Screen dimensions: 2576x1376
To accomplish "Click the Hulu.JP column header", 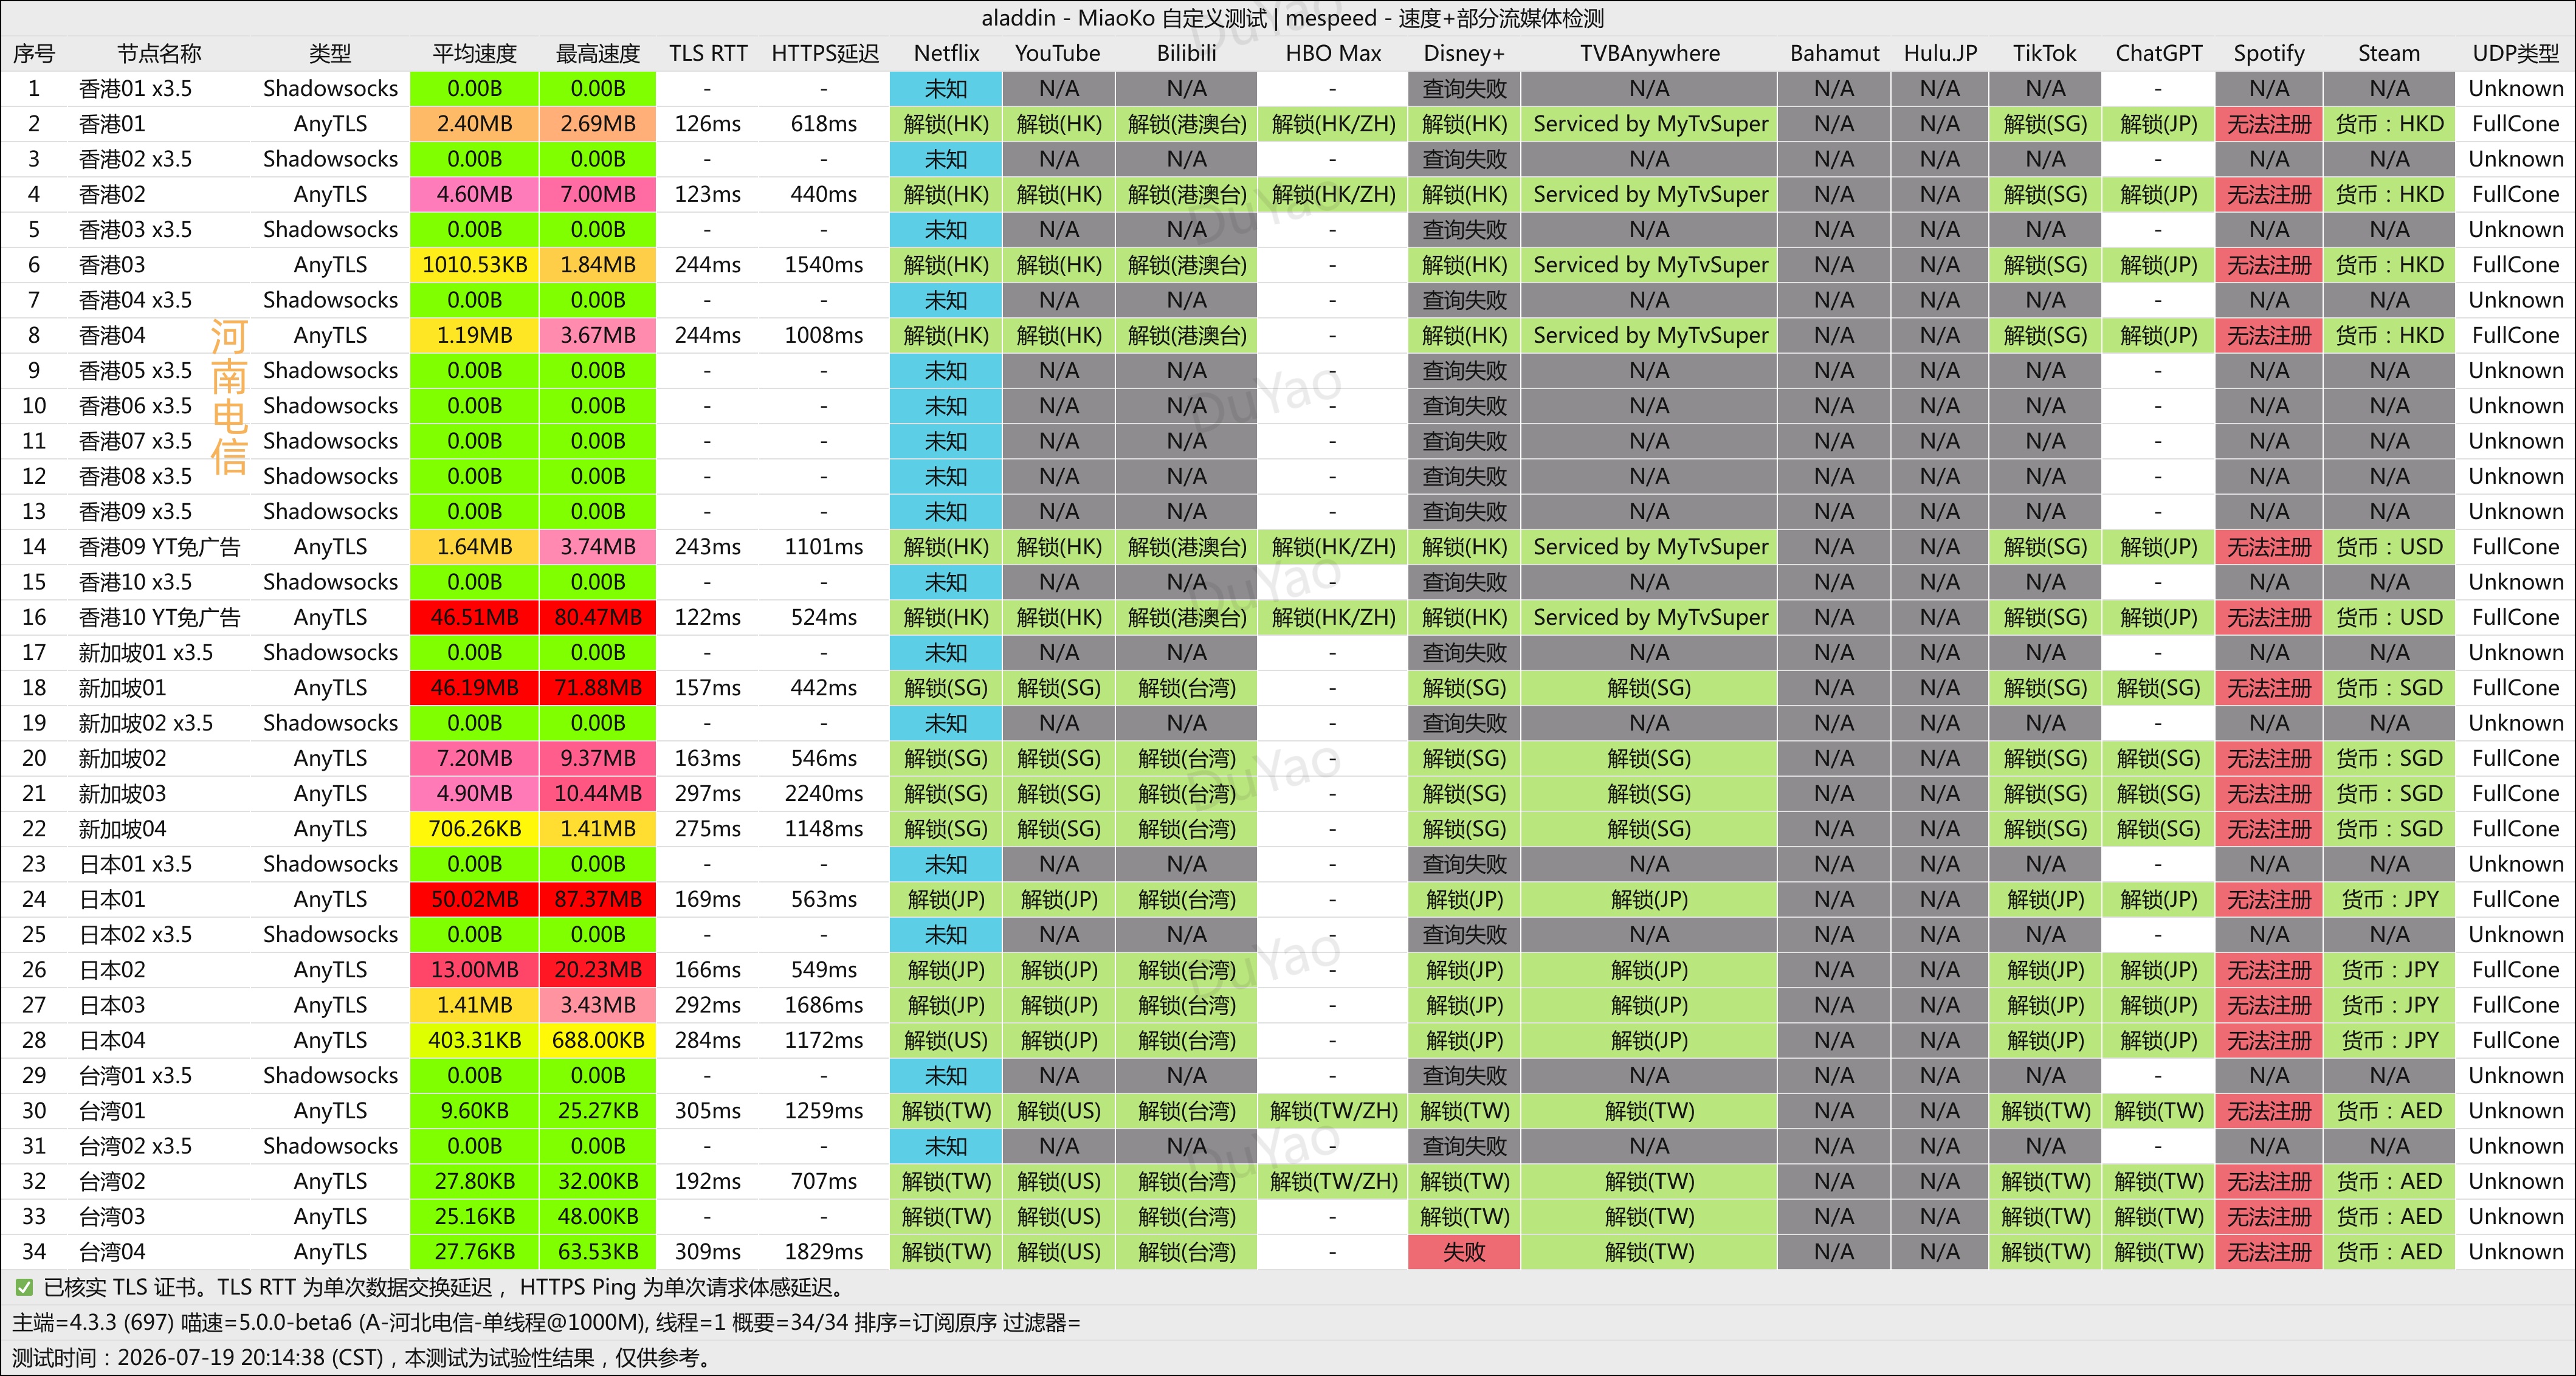I will click(x=1940, y=54).
